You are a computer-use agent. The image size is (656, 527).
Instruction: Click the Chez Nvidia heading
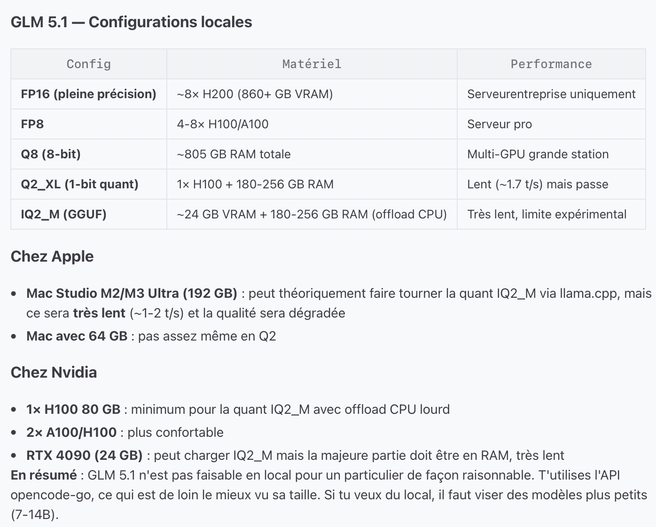click(54, 372)
